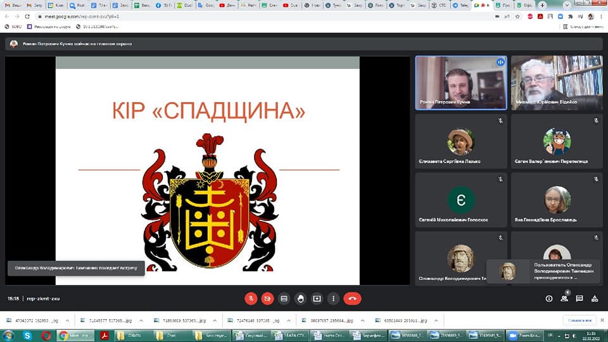Click the browser address bar
This screenshot has height=342, width=608.
[x=253, y=16]
